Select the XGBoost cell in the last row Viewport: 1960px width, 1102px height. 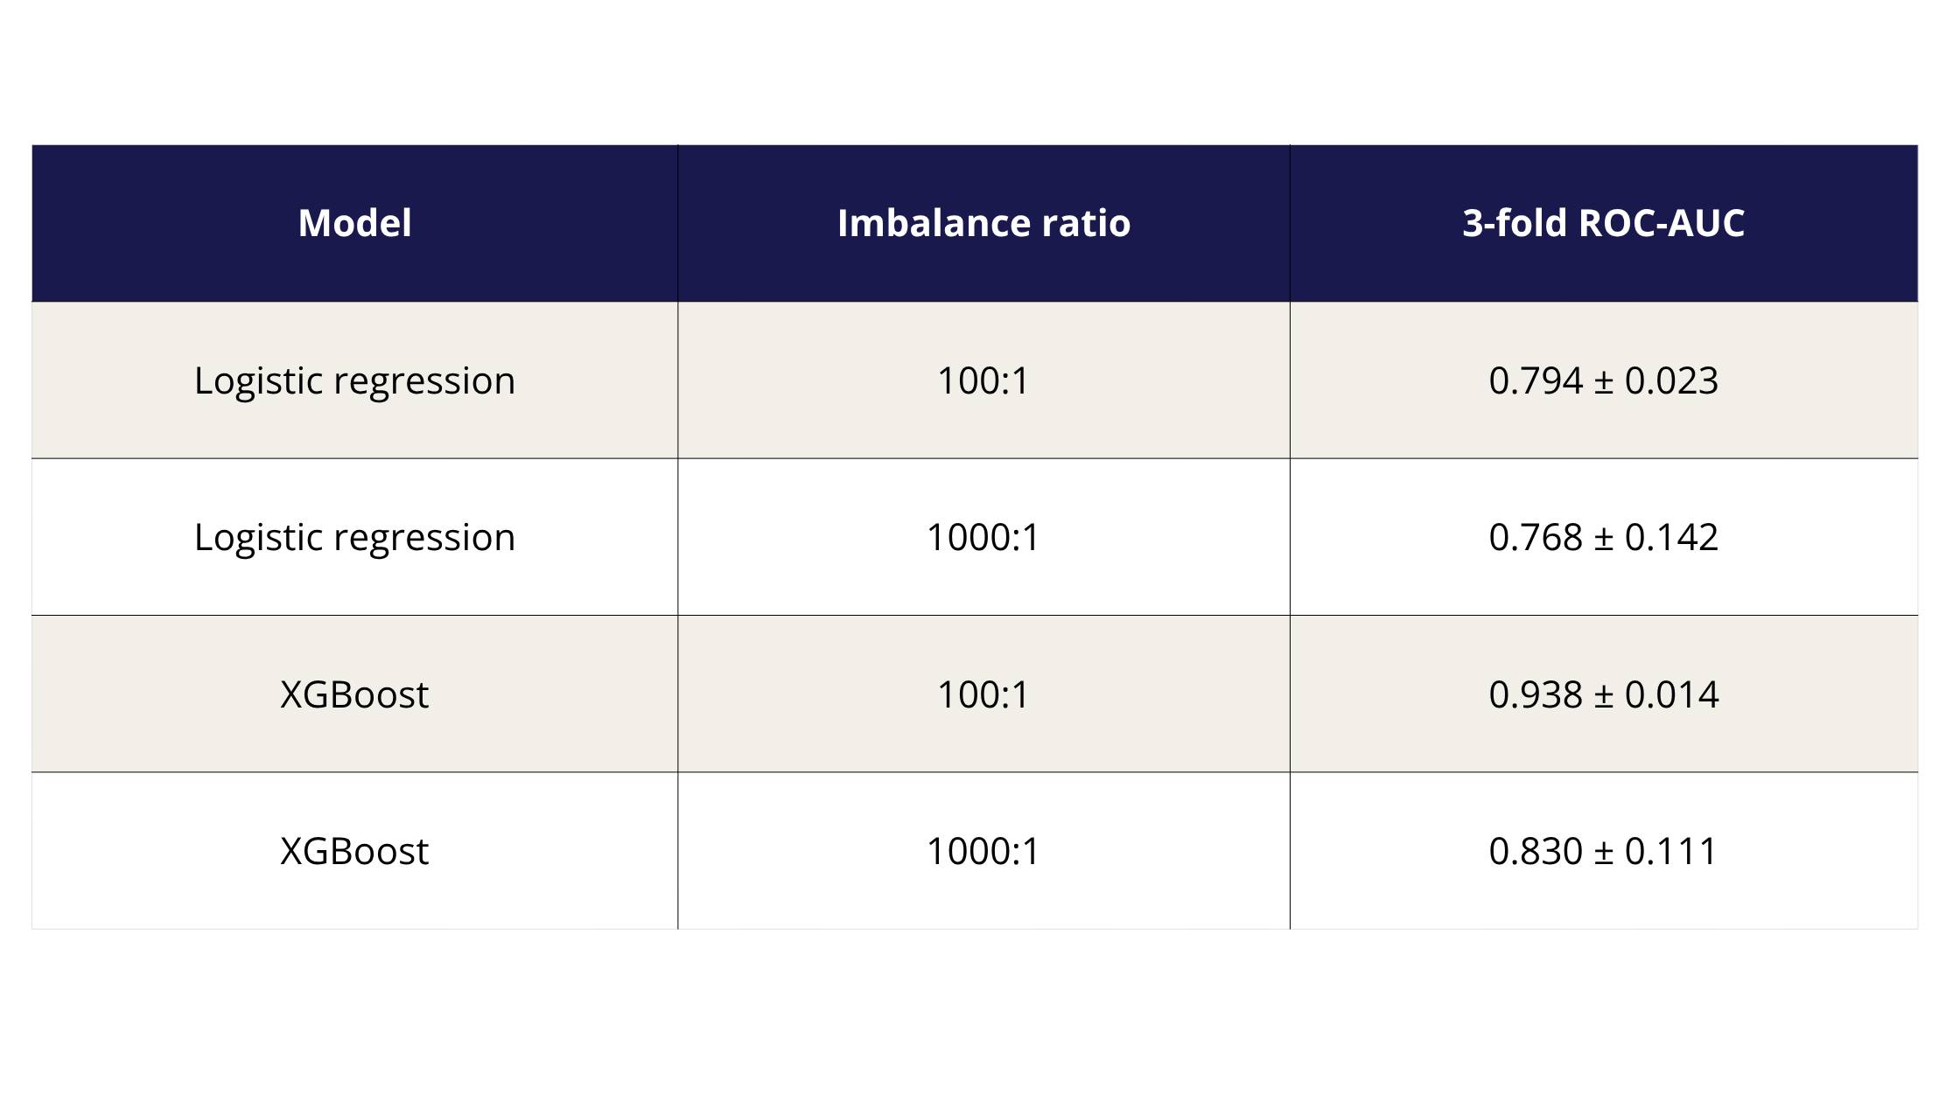(354, 850)
